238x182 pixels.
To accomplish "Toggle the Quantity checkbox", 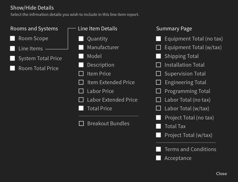I will point(81,39).
